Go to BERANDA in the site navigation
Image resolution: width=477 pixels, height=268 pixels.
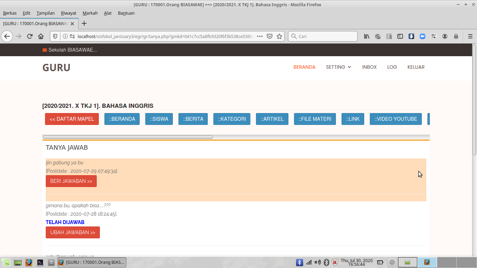click(x=304, y=67)
